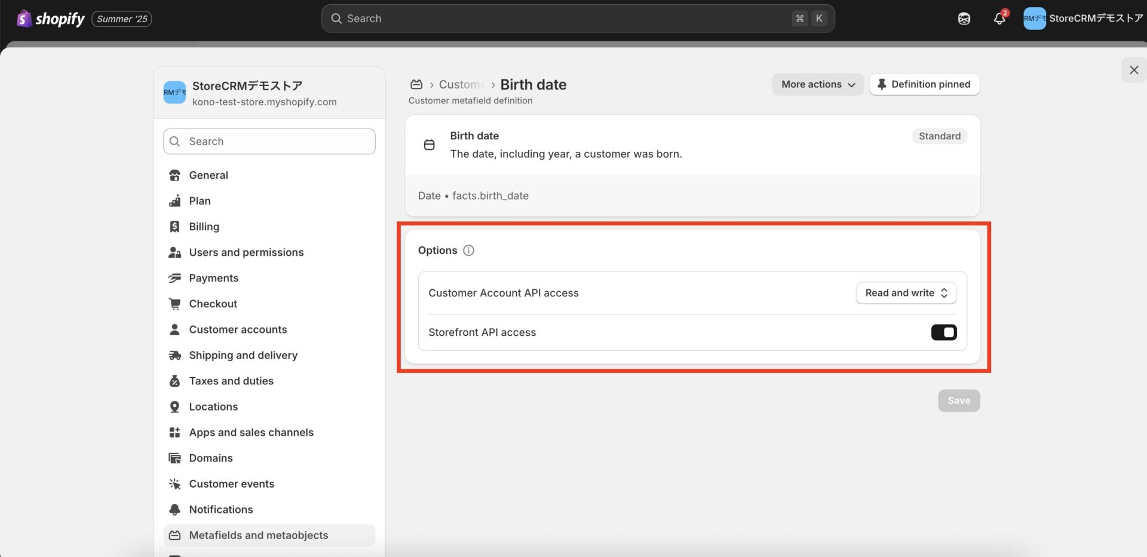
Task: Click the Users and permissions icon
Action: click(x=174, y=252)
